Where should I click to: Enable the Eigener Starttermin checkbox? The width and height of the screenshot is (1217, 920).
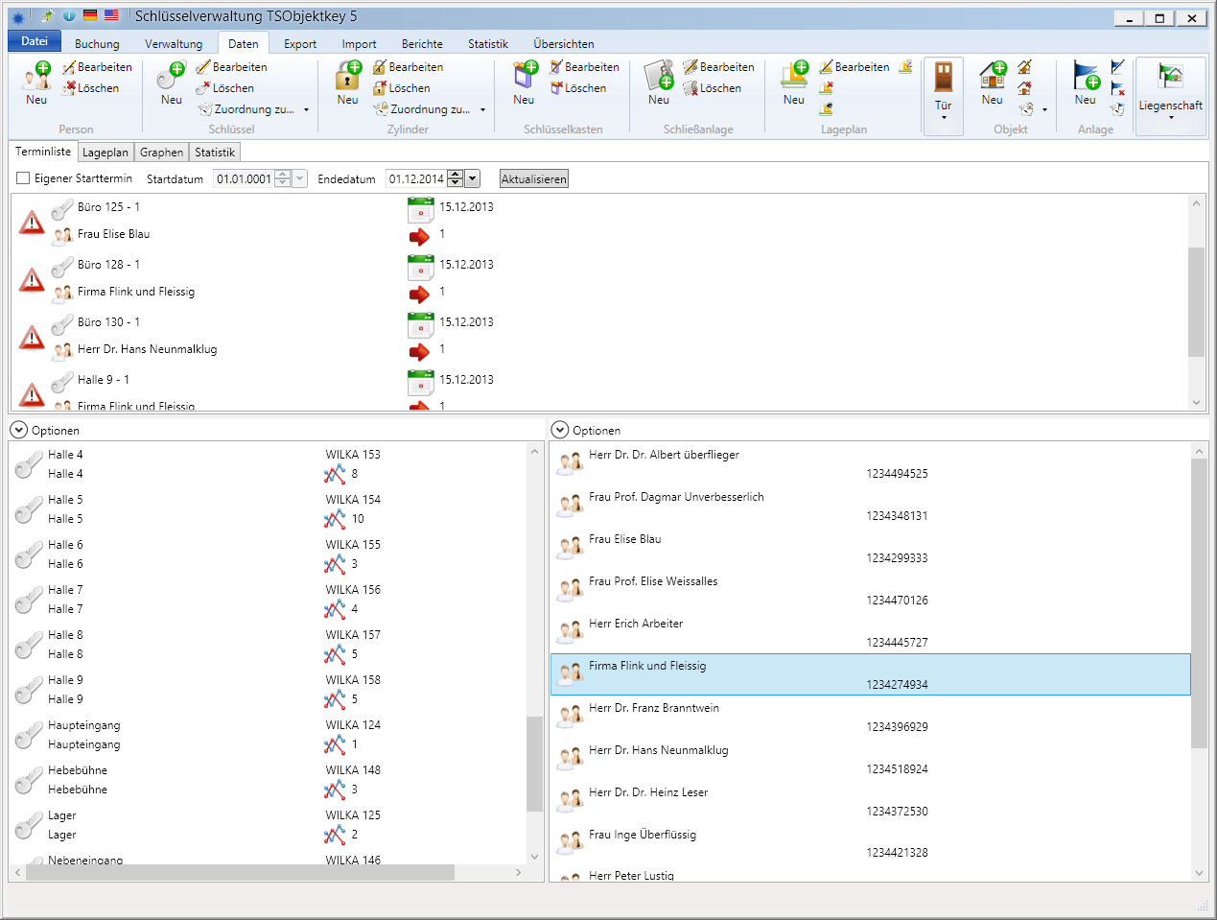click(x=23, y=178)
